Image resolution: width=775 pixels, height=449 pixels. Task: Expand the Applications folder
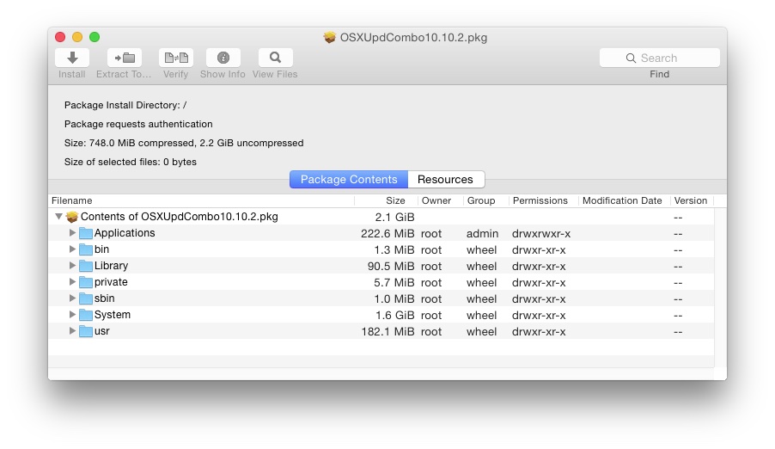pos(72,232)
